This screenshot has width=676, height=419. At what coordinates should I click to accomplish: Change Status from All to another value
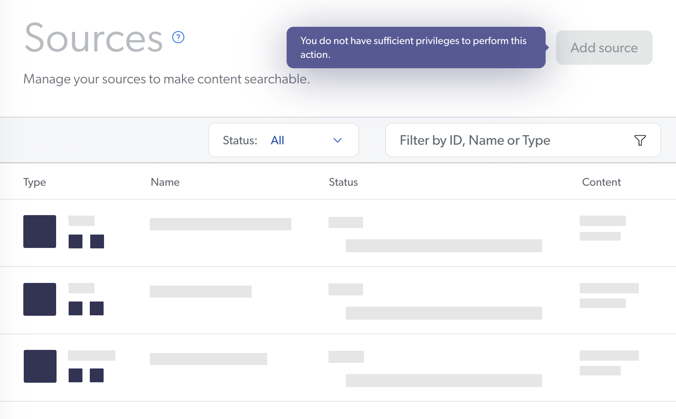pyautogui.click(x=278, y=140)
